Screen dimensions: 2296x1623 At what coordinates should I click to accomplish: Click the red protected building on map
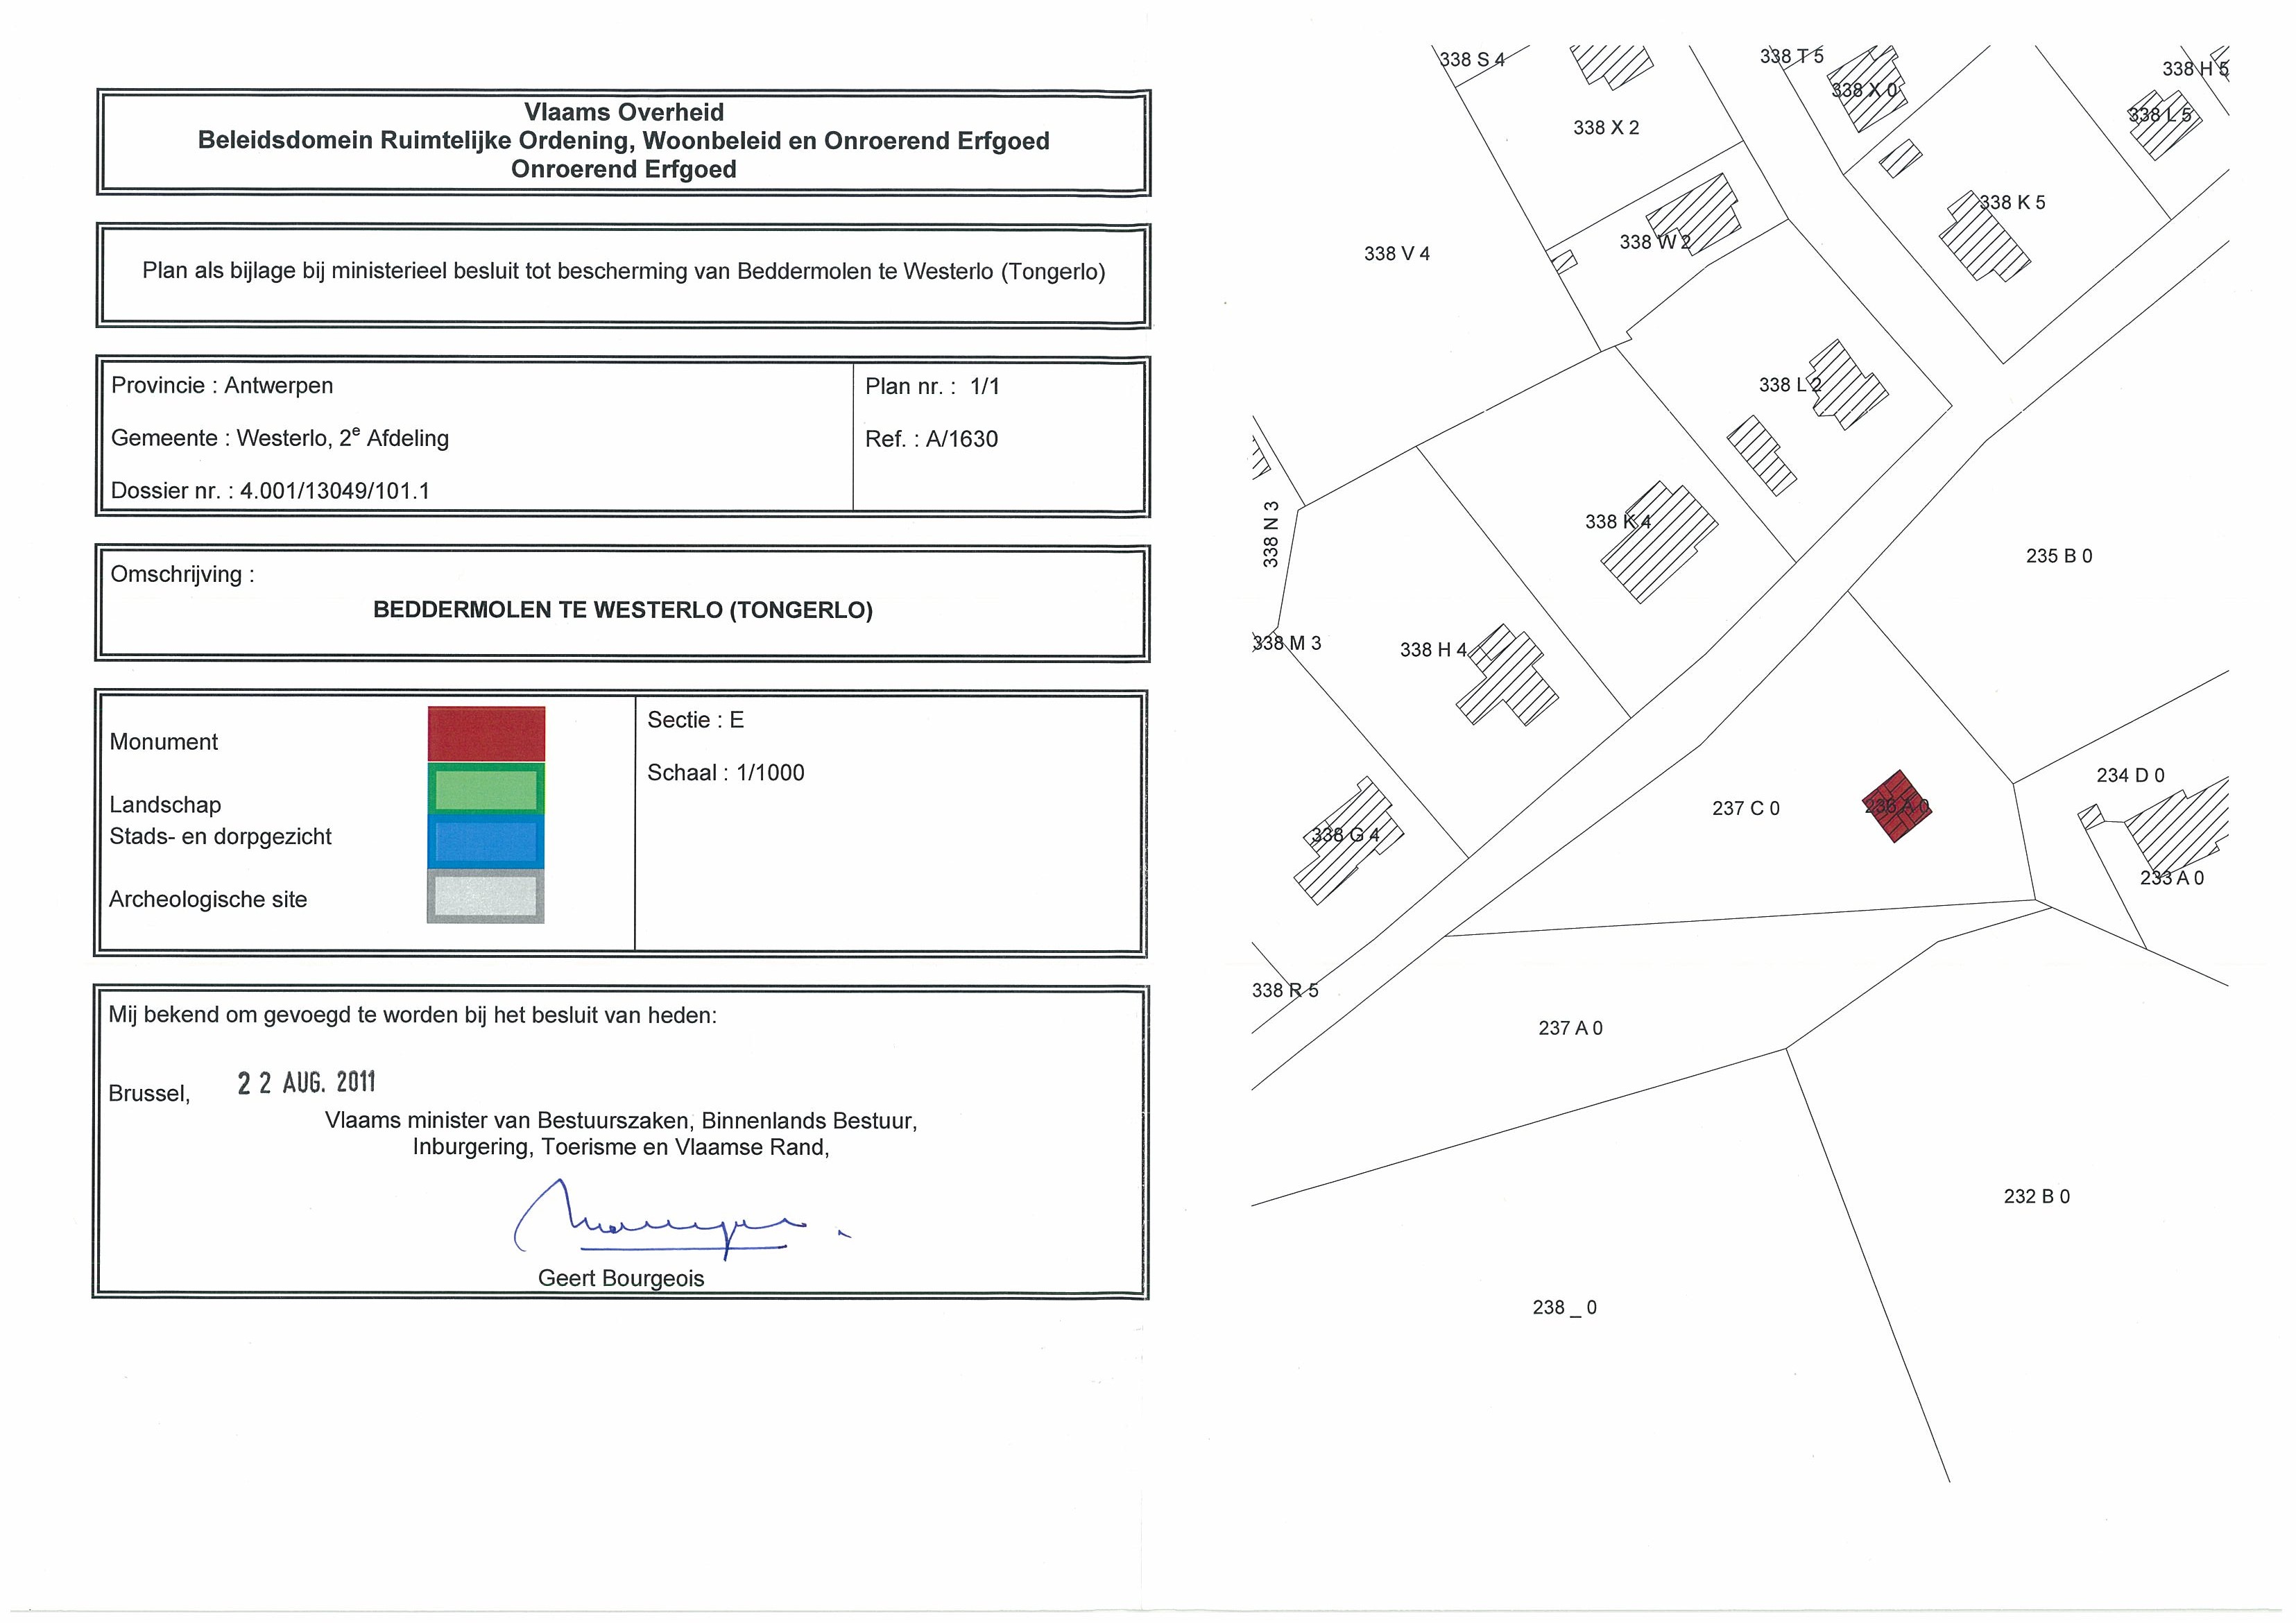1896,806
